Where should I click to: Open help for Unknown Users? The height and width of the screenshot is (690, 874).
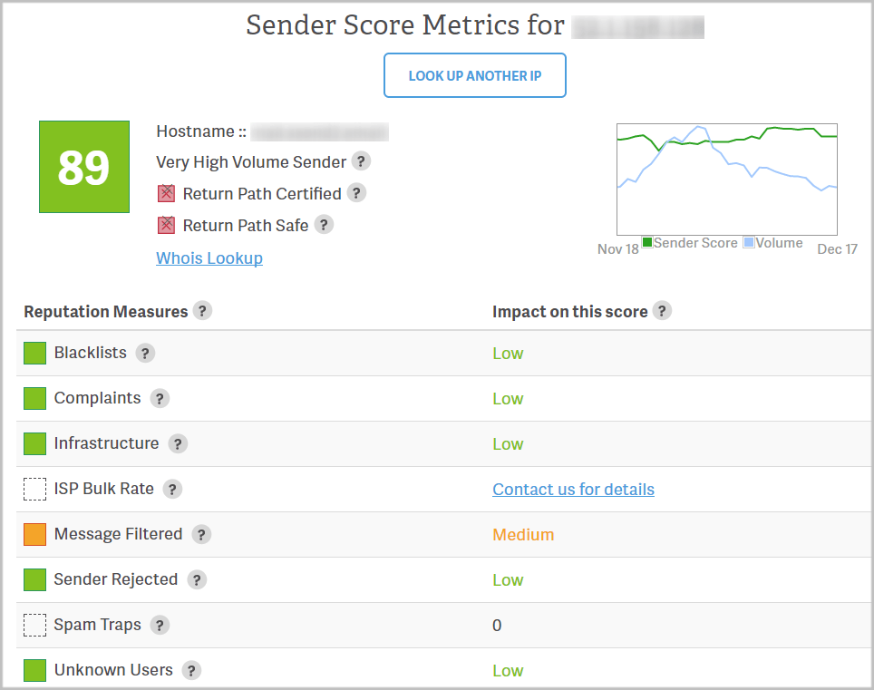click(191, 670)
